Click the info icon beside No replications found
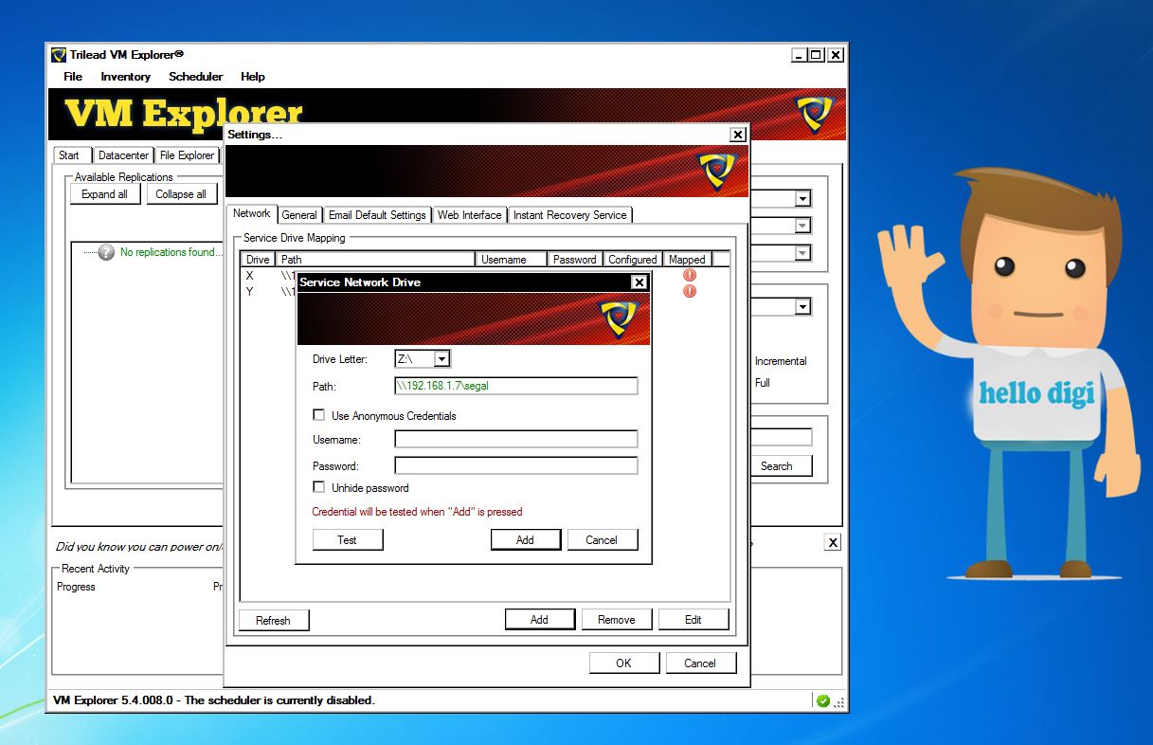 point(106,252)
